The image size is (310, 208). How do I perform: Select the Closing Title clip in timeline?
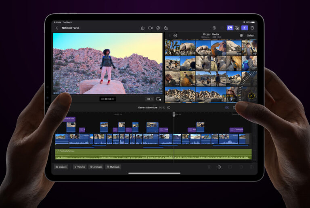tap(237, 130)
